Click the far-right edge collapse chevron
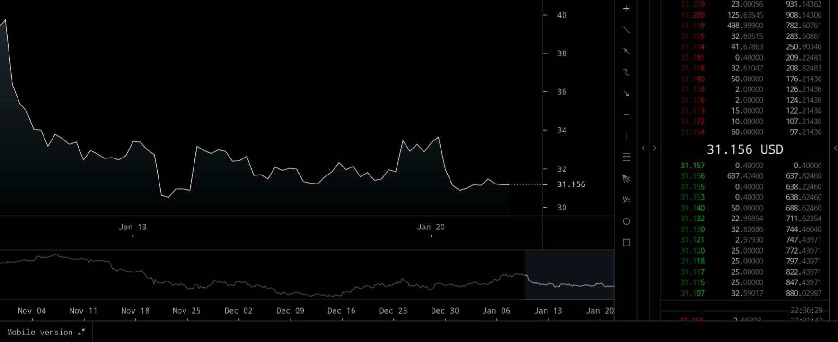 pyautogui.click(x=835, y=149)
